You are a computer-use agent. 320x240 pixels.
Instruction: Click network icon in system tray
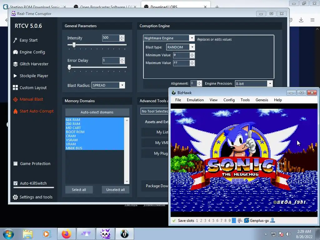(x=273, y=234)
